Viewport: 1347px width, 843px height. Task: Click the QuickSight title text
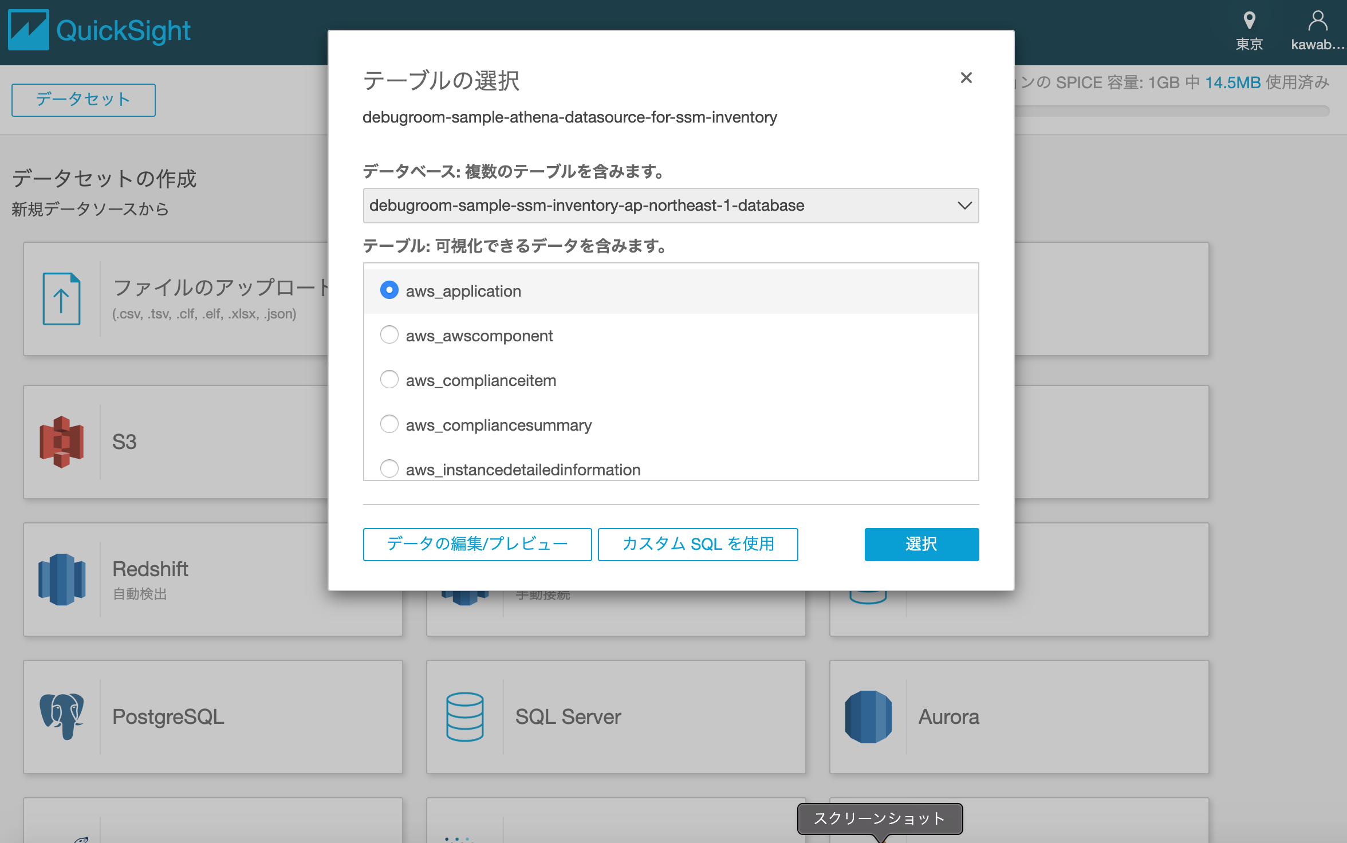coord(123,30)
